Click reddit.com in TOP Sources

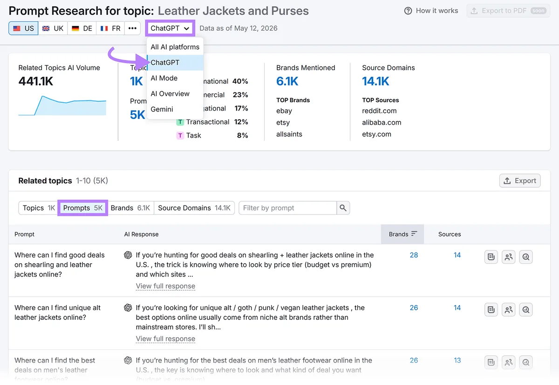pyautogui.click(x=379, y=111)
